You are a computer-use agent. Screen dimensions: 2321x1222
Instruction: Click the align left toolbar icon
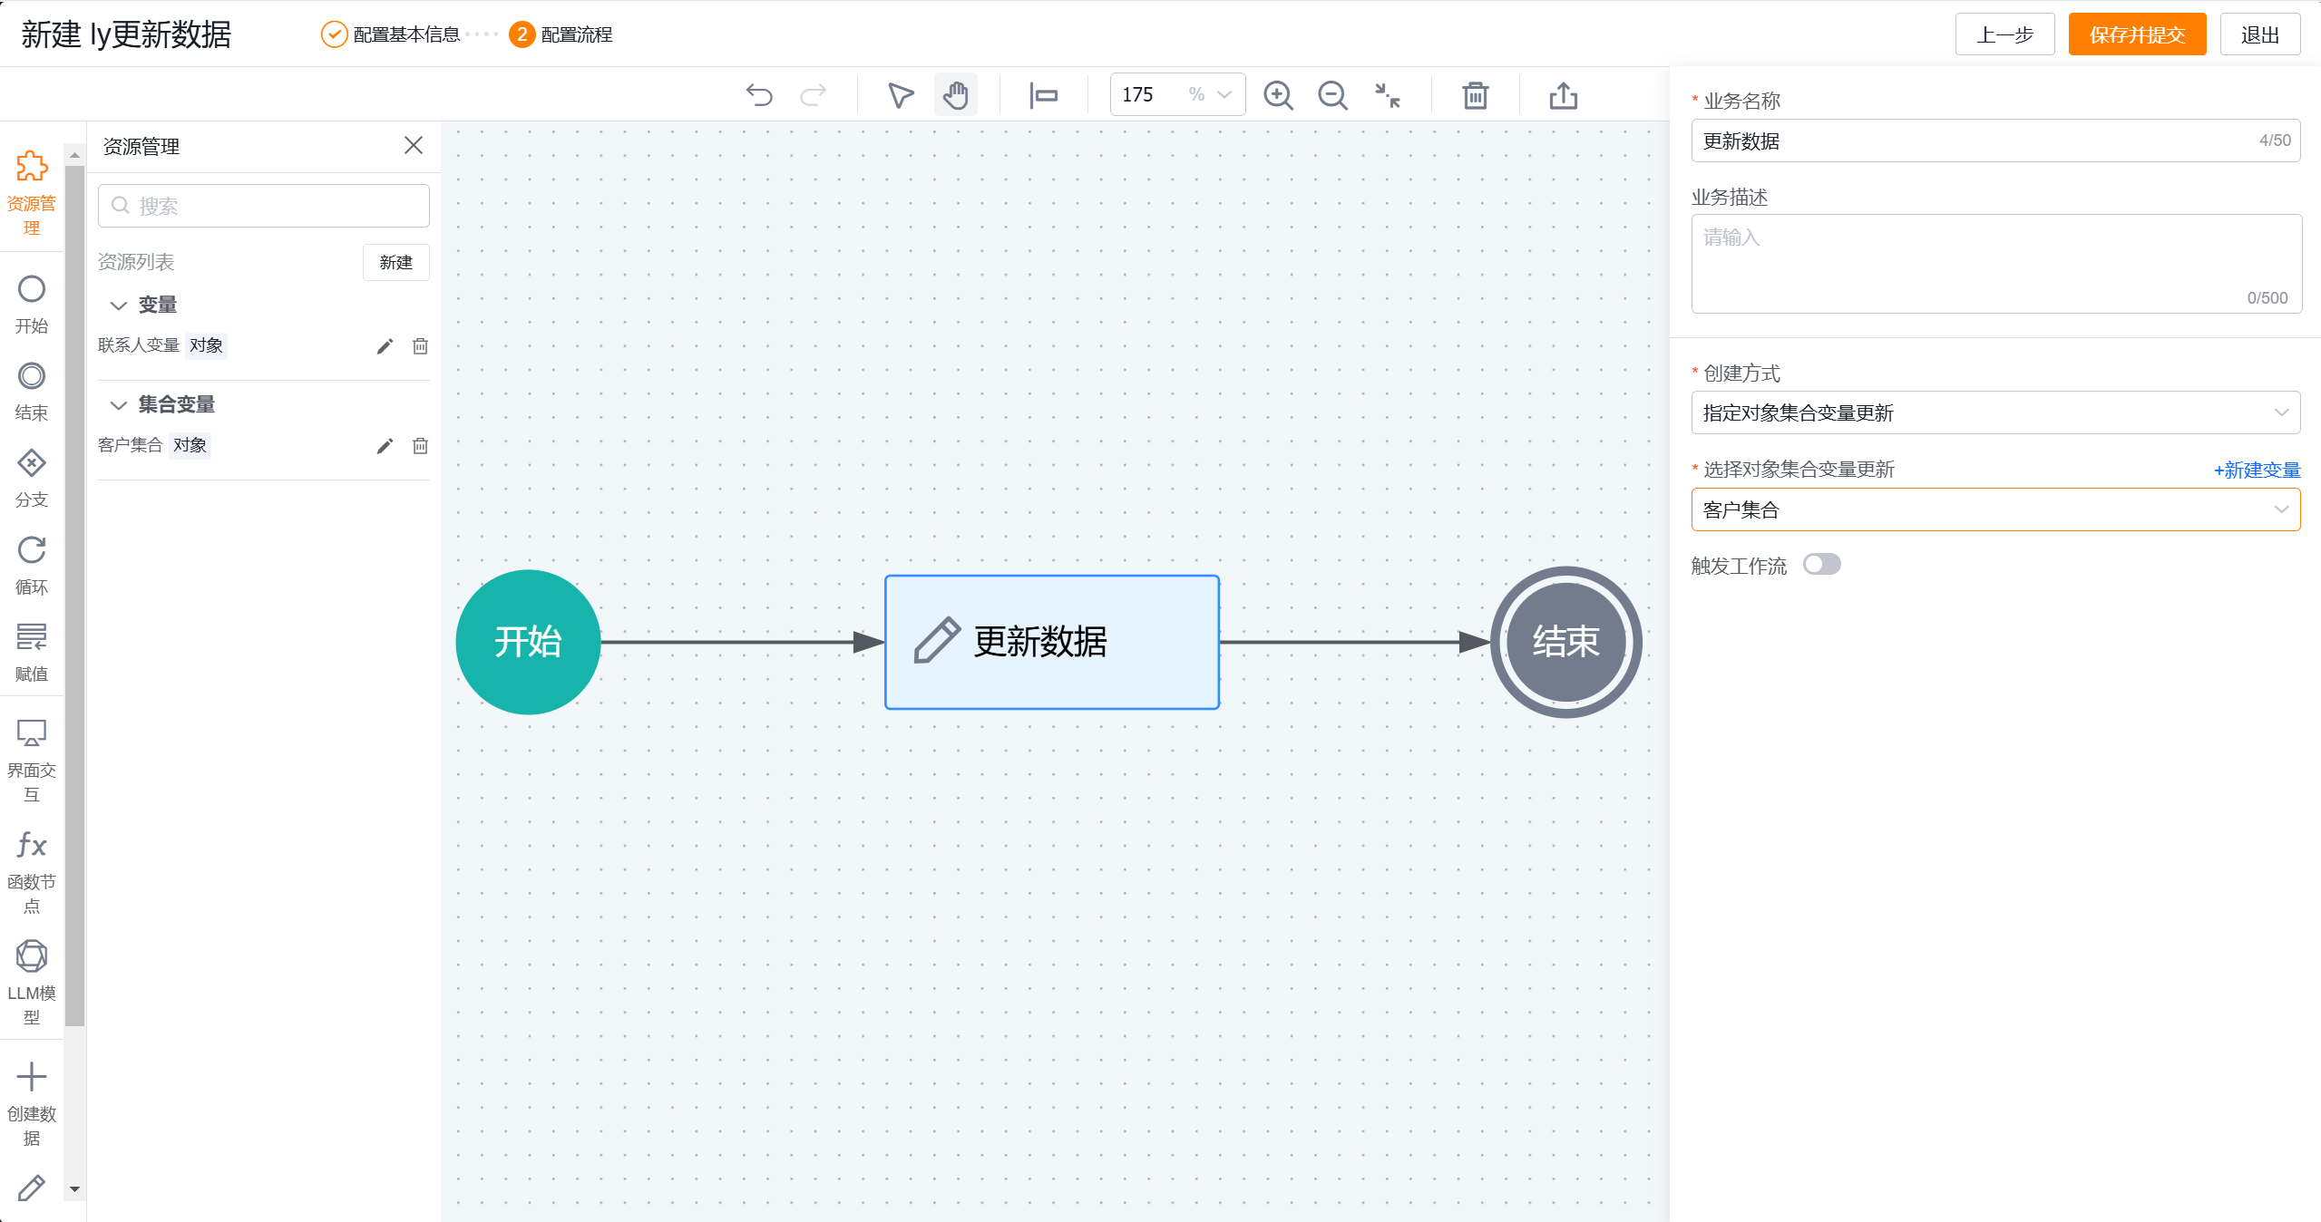tap(1044, 95)
